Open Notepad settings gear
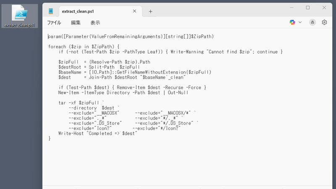 [324, 22]
